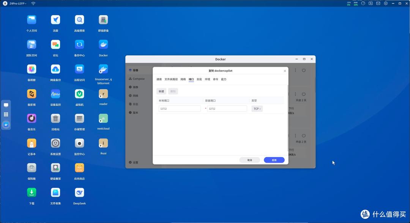Launch the DeepSeek whale icon
Viewport: 410px width, 223px height.
click(x=79, y=192)
